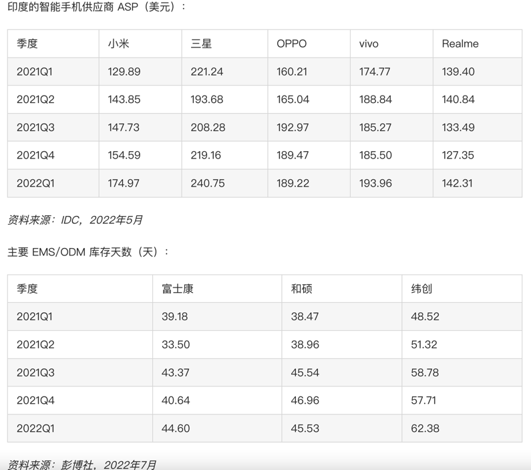Image resolution: width=531 pixels, height=470 pixels.
Task: Click the 彭博社 2022年7月 source caption
Action: [x=81, y=464]
